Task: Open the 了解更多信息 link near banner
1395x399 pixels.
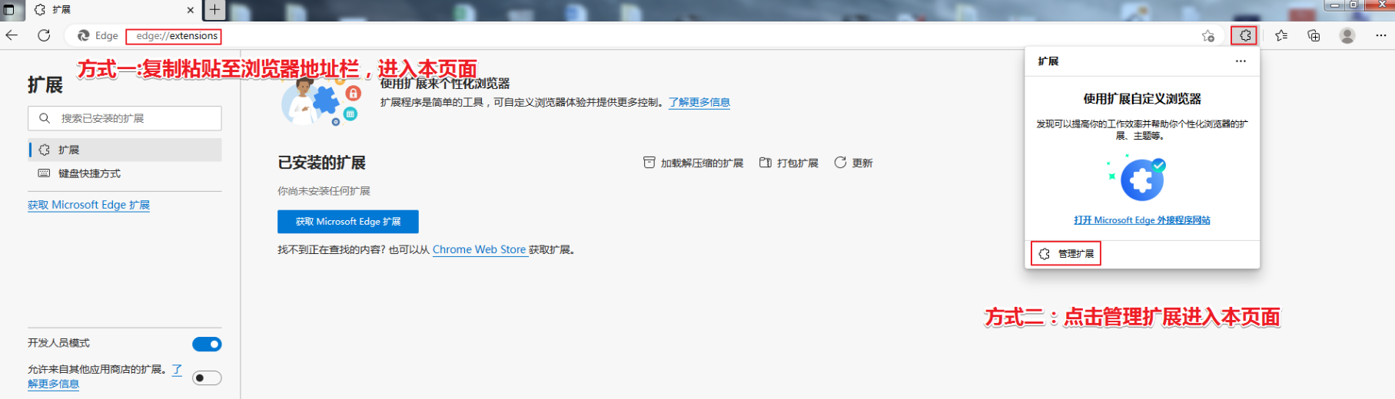Action: coord(699,102)
